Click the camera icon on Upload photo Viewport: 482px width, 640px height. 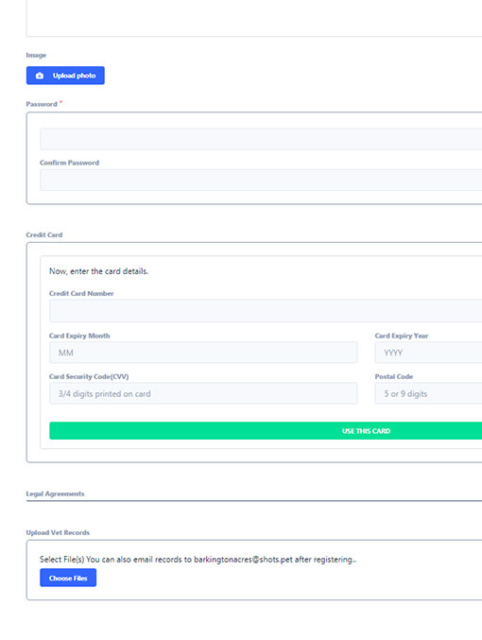[40, 76]
